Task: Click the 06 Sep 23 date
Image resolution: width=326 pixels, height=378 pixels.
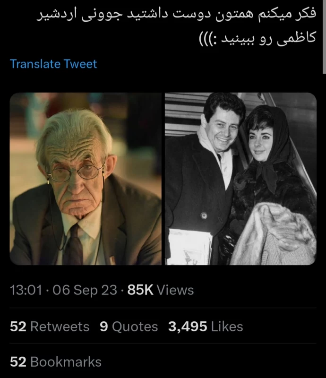Action: pos(85,290)
